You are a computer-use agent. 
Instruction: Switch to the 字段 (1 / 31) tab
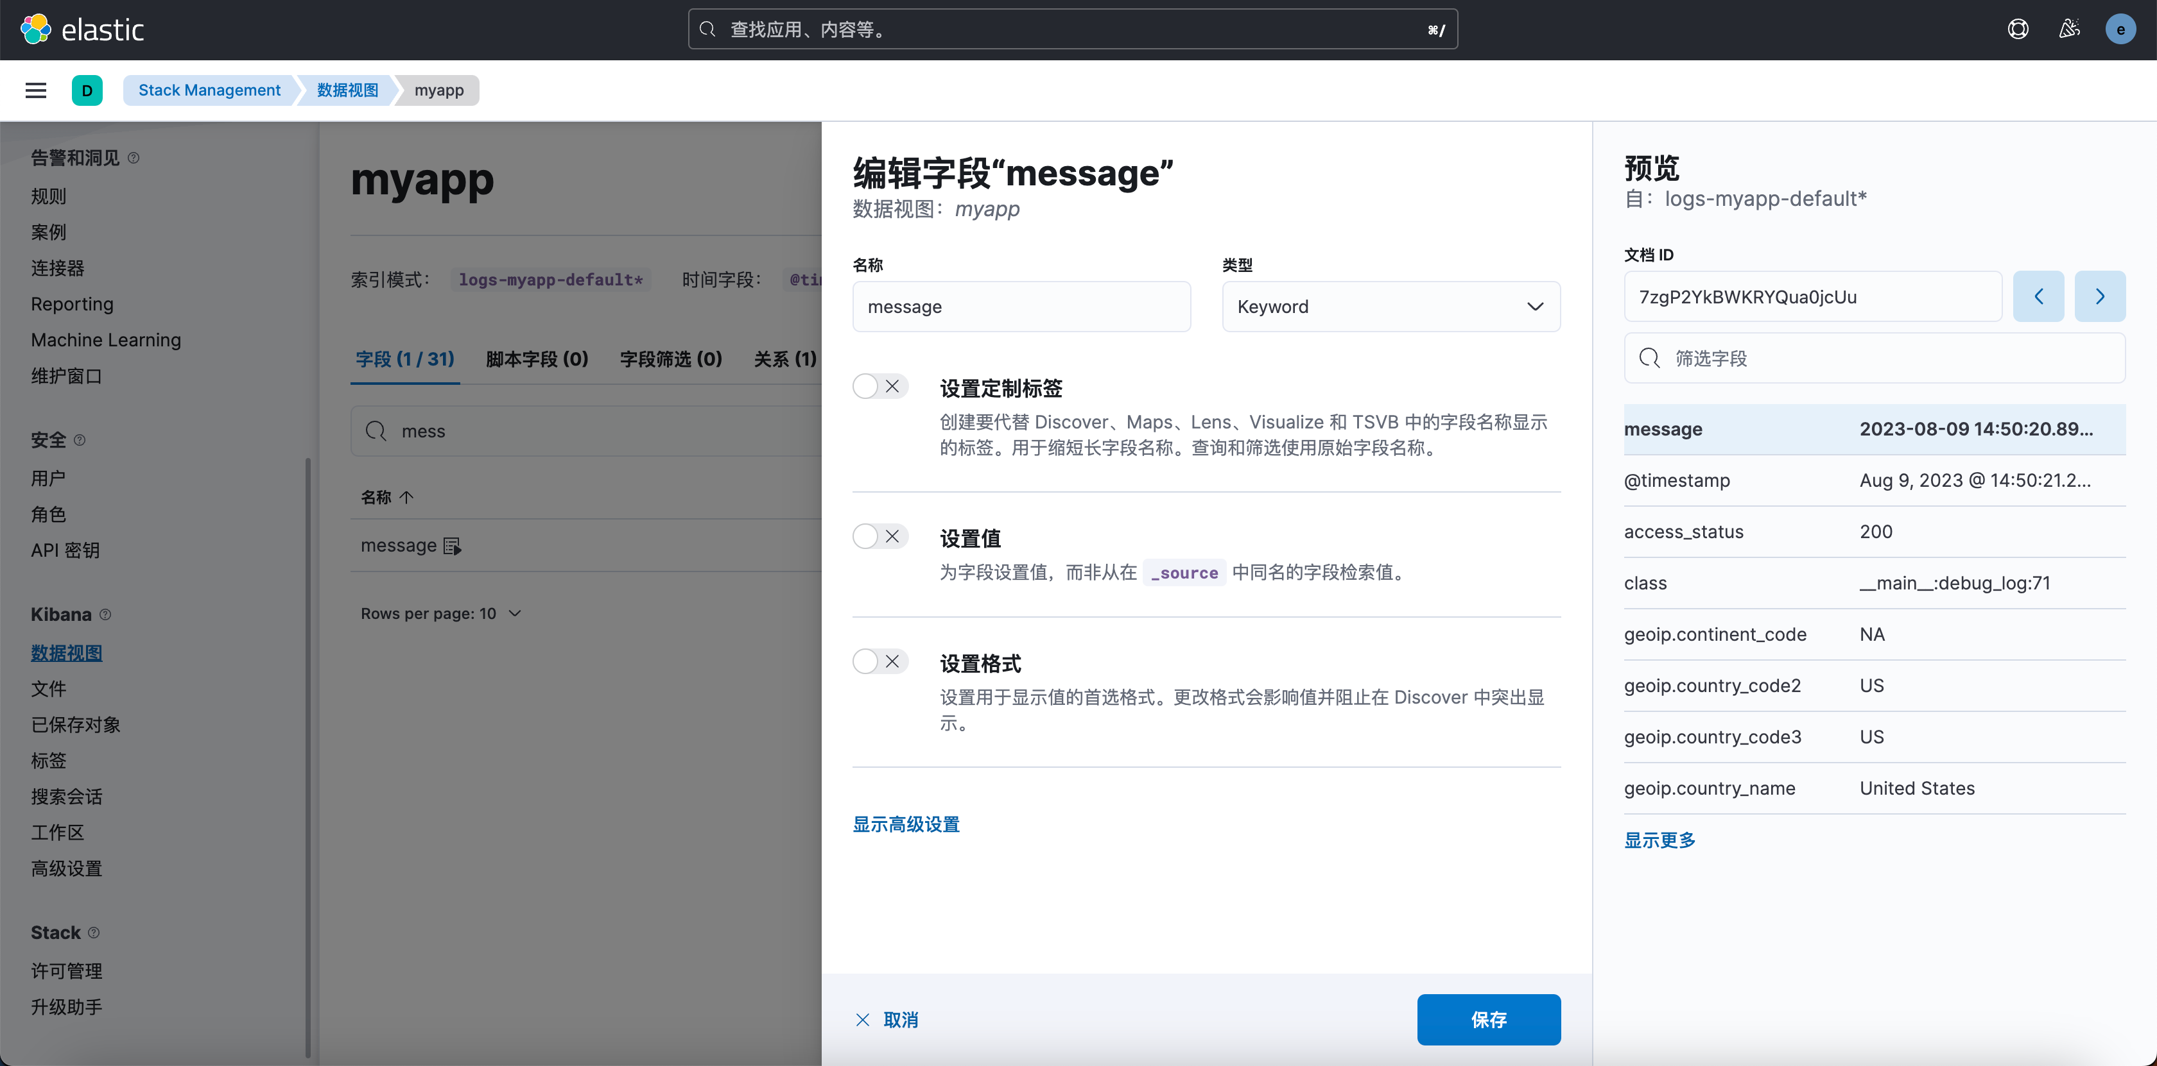pyautogui.click(x=405, y=359)
